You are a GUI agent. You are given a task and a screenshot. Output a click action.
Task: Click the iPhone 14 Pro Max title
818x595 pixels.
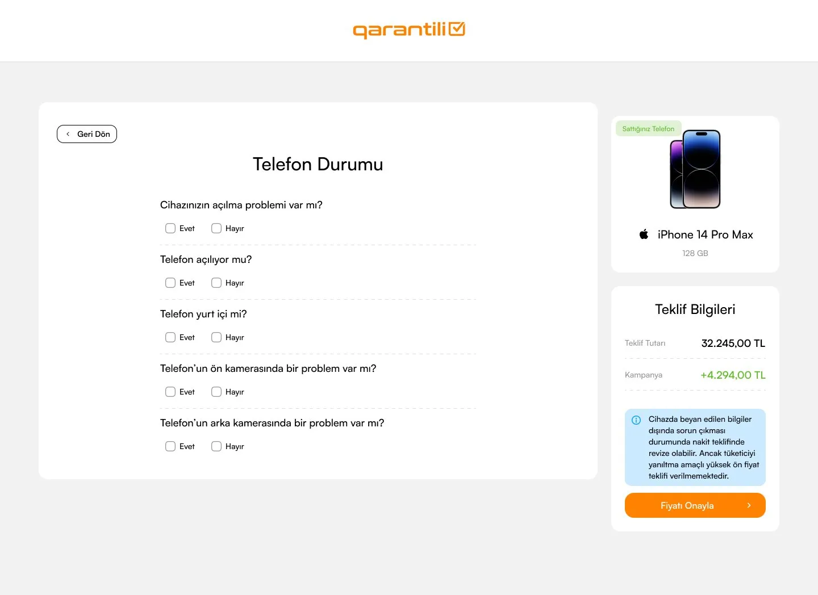coord(705,234)
